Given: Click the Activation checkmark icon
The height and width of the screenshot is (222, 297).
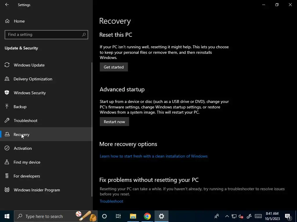Looking at the screenshot, I should tap(7, 148).
